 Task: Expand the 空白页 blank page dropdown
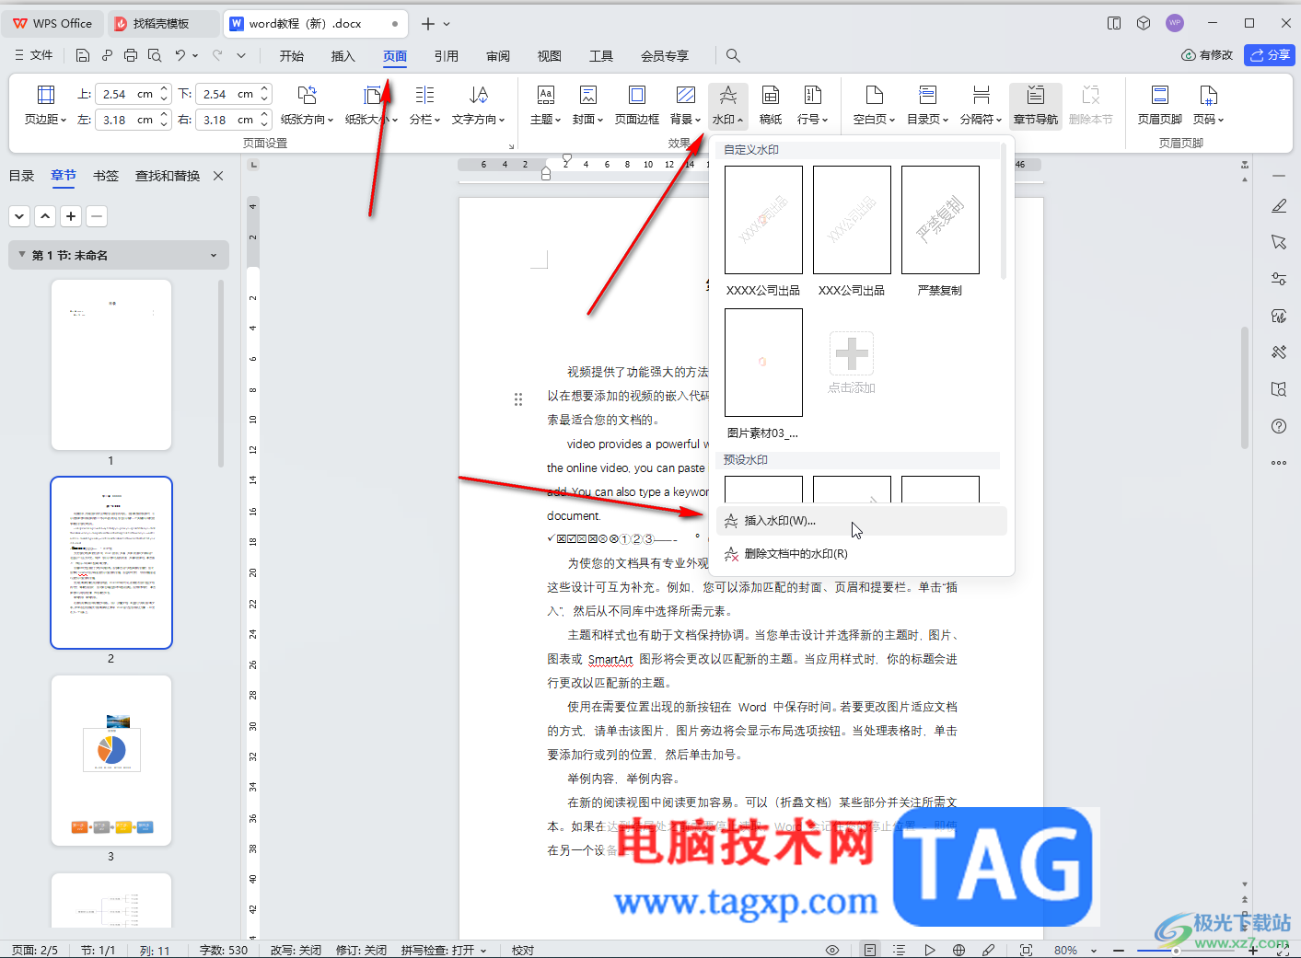pyautogui.click(x=874, y=120)
